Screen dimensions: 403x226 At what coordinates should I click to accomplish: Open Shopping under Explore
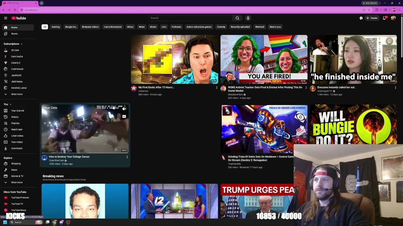click(x=18, y=164)
